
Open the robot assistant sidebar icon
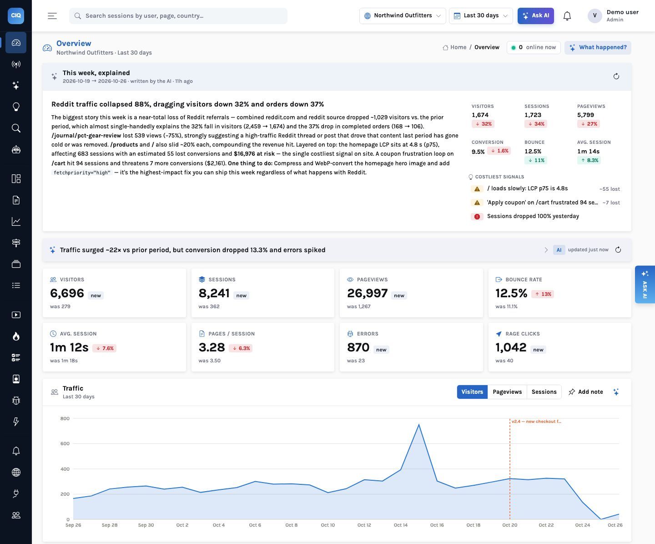pyautogui.click(x=16, y=150)
